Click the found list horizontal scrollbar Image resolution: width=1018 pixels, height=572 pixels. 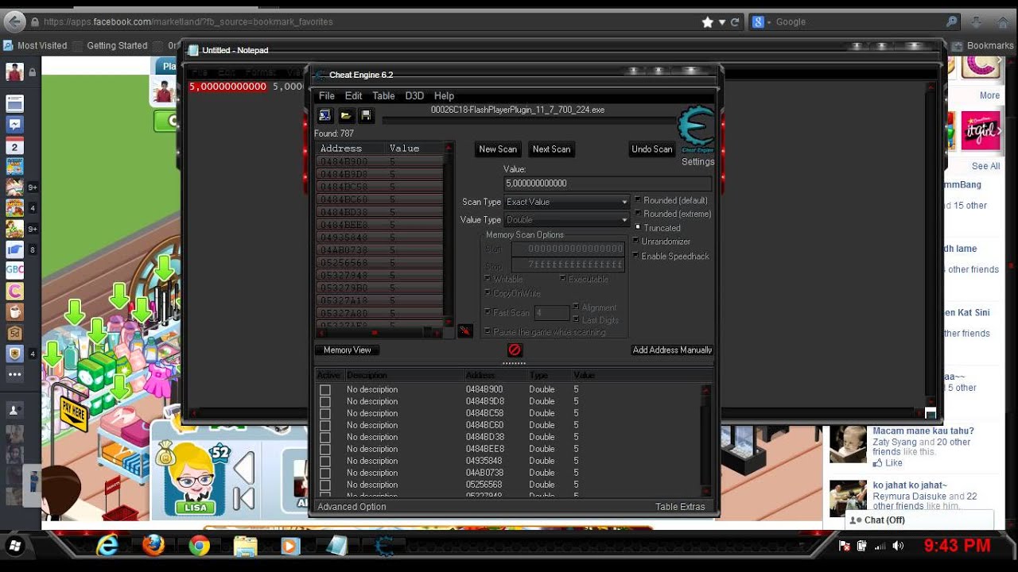(x=380, y=332)
